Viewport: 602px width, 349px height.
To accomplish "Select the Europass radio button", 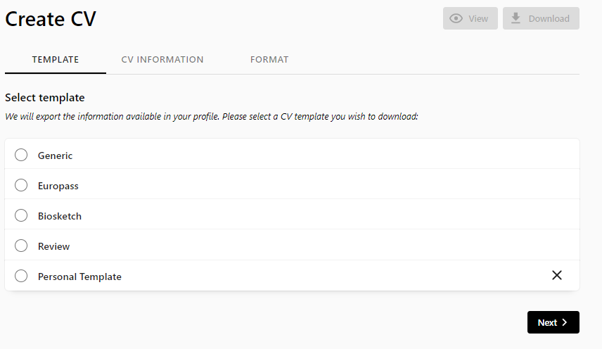I will [21, 186].
